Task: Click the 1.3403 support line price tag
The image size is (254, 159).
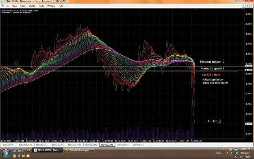Action: 249,66
